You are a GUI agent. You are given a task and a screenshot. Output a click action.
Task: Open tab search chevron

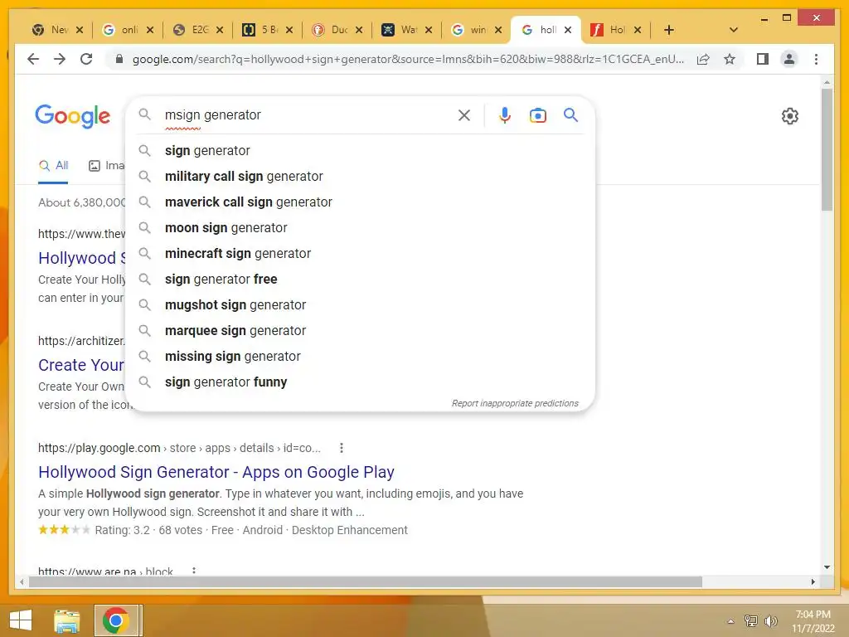733,30
